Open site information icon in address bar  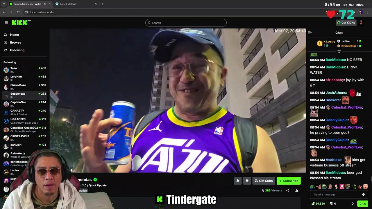[x=26, y=12]
